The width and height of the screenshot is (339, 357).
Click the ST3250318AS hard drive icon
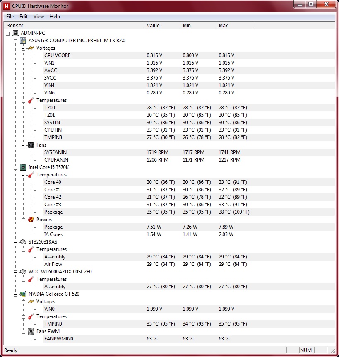tap(23, 242)
